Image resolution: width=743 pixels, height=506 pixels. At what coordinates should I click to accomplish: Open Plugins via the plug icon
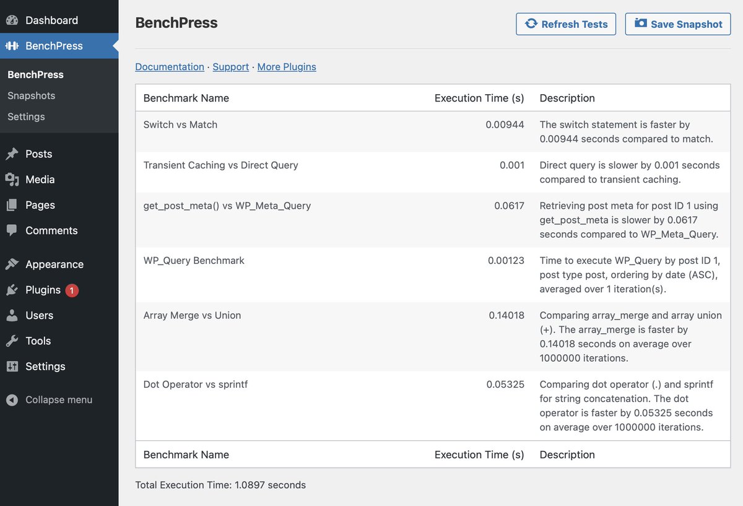point(12,290)
